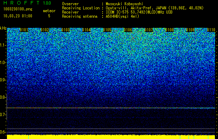Click time marker 0101
Screen dimensions: 218x139
click(24, 30)
